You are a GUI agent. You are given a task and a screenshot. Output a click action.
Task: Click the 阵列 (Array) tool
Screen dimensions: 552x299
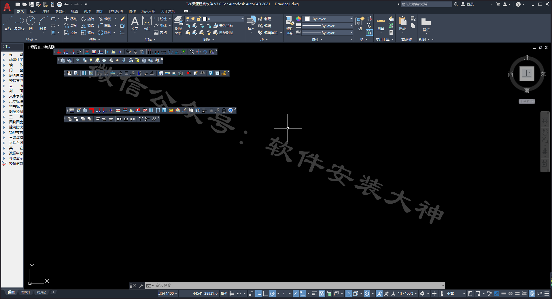pos(105,33)
